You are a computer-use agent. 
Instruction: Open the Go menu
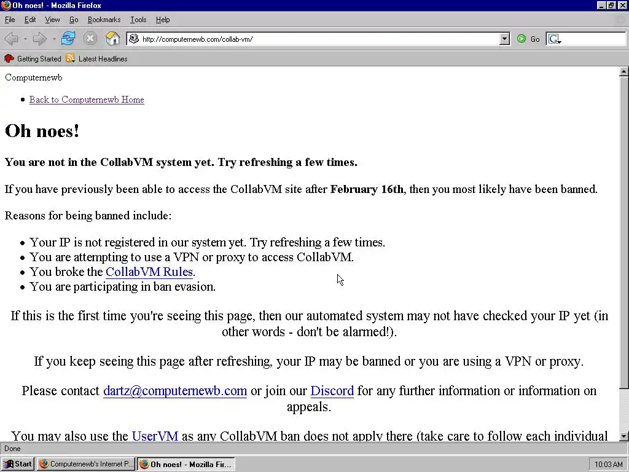pos(74,20)
